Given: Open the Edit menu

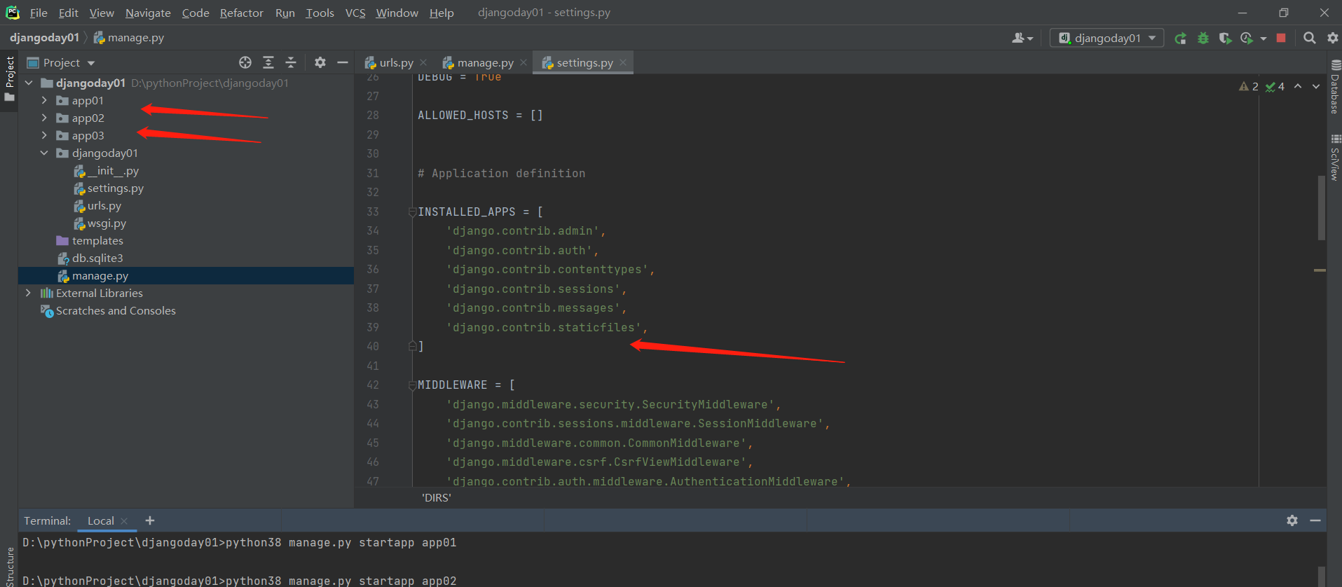Looking at the screenshot, I should click(x=68, y=13).
